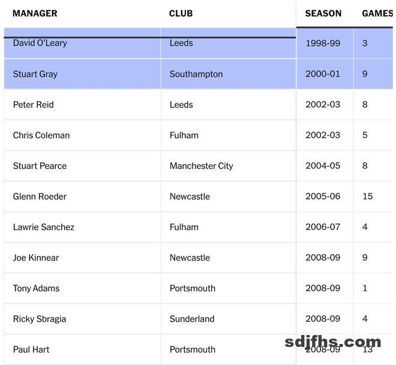
Task: Select the GAMES column header
Action: (x=377, y=13)
